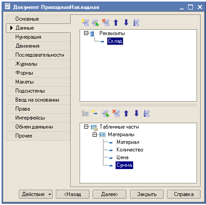Select the Обмен данными tab

[38, 127]
